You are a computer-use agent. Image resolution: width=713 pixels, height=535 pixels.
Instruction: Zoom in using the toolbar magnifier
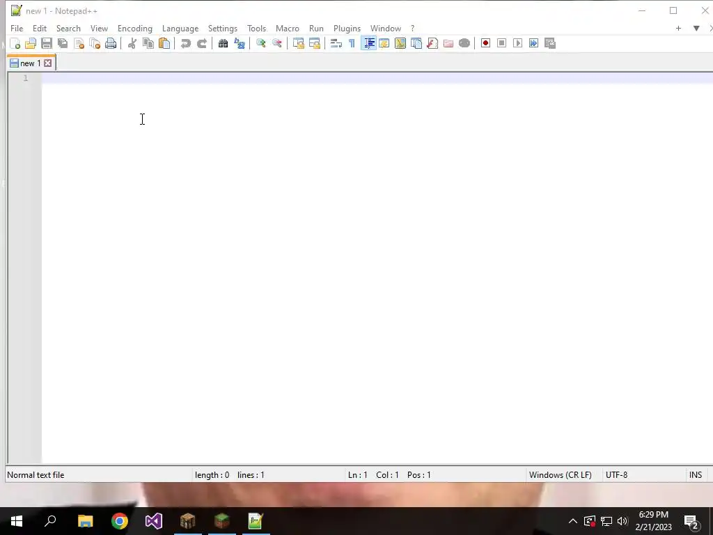tap(260, 43)
